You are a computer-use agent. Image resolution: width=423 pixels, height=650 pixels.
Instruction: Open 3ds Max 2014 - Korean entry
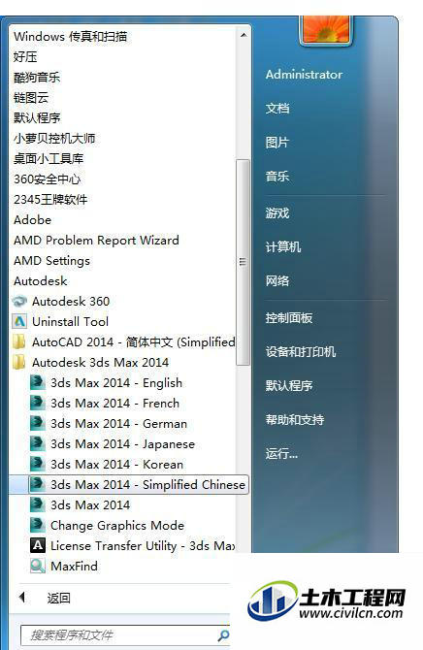tap(116, 464)
